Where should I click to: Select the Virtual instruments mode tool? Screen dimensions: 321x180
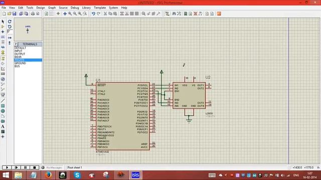3,94
